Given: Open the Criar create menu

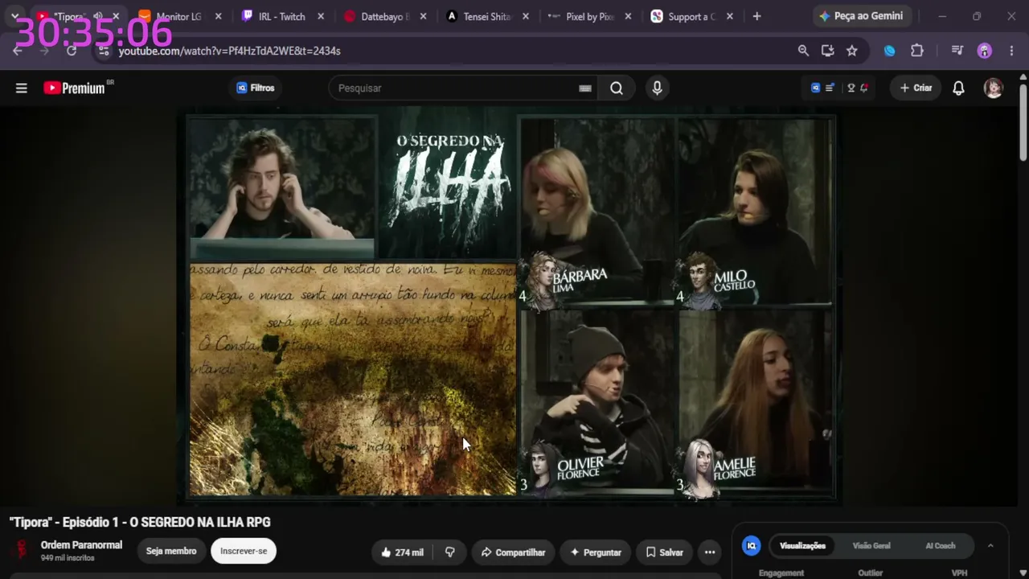Looking at the screenshot, I should (x=916, y=88).
